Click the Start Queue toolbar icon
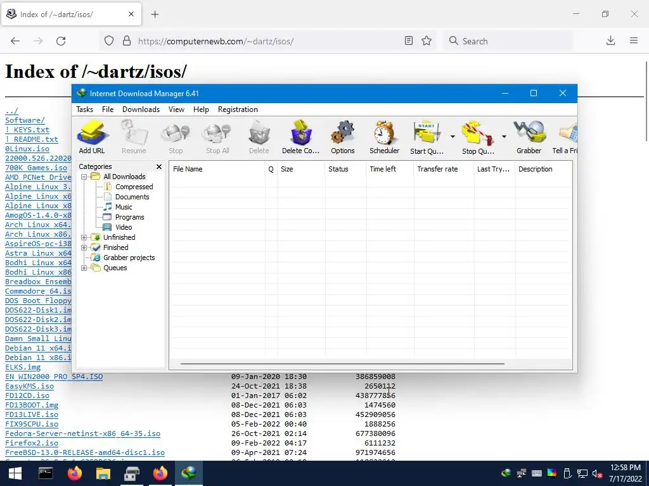Screen dimensions: 649x486 427,137
